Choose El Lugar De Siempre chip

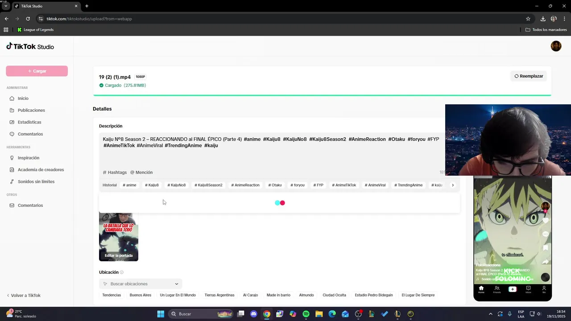418,295
